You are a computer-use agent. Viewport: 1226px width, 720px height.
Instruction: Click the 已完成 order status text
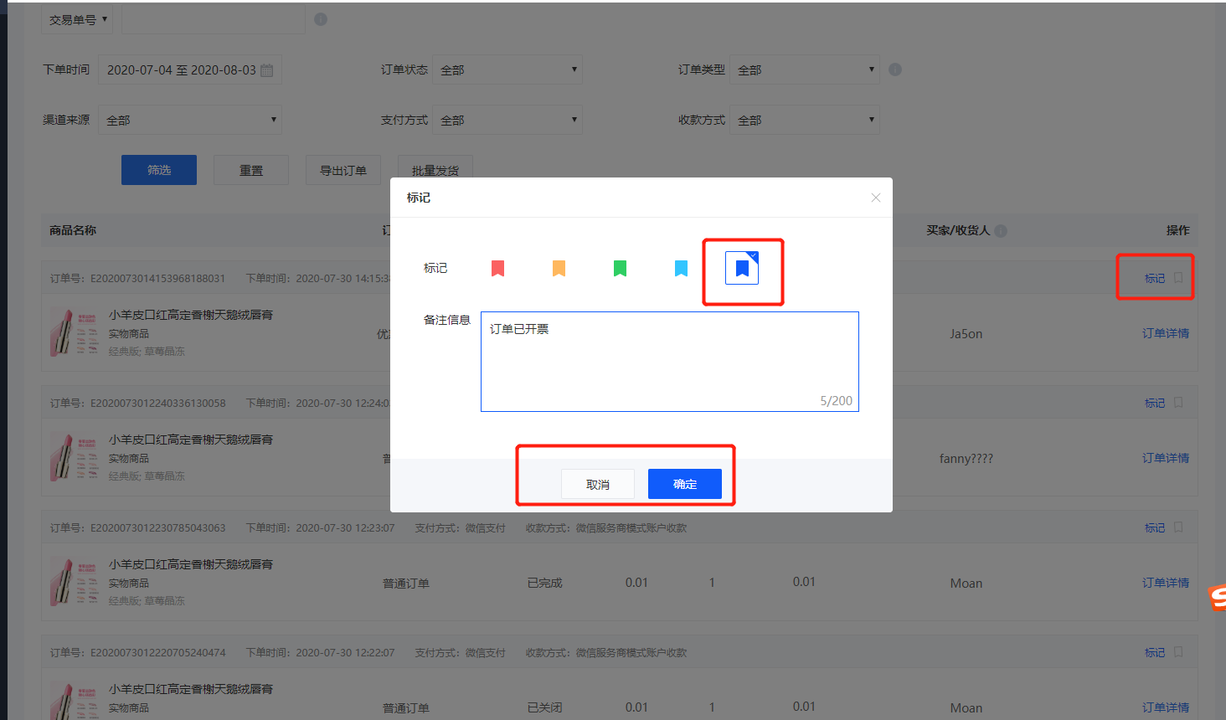tap(545, 583)
